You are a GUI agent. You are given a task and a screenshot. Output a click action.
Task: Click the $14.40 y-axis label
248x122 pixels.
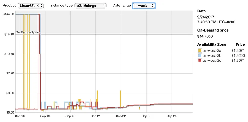point(9,34)
